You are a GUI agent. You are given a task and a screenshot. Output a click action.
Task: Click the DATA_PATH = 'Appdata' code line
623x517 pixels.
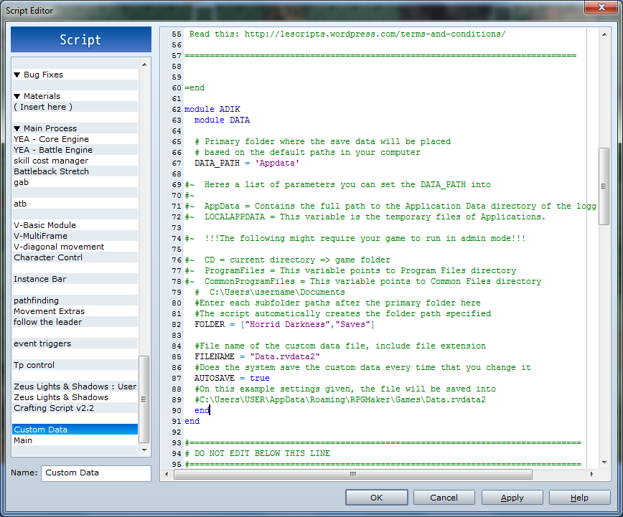pyautogui.click(x=247, y=163)
